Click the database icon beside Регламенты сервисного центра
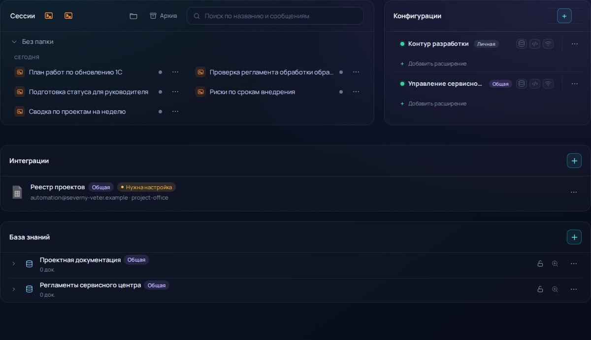Image resolution: width=591 pixels, height=340 pixels. coord(29,289)
